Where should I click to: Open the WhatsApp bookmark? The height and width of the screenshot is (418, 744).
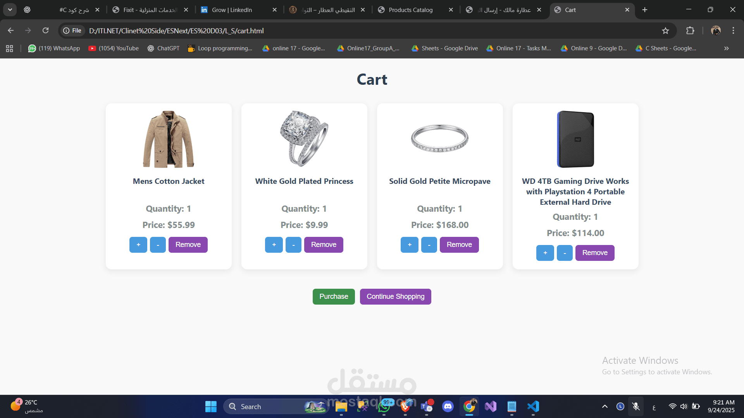point(54,48)
